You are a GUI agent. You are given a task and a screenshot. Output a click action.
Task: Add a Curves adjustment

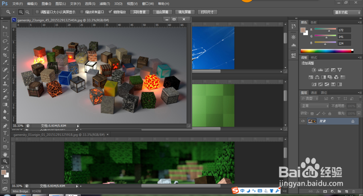[x=327, y=70]
